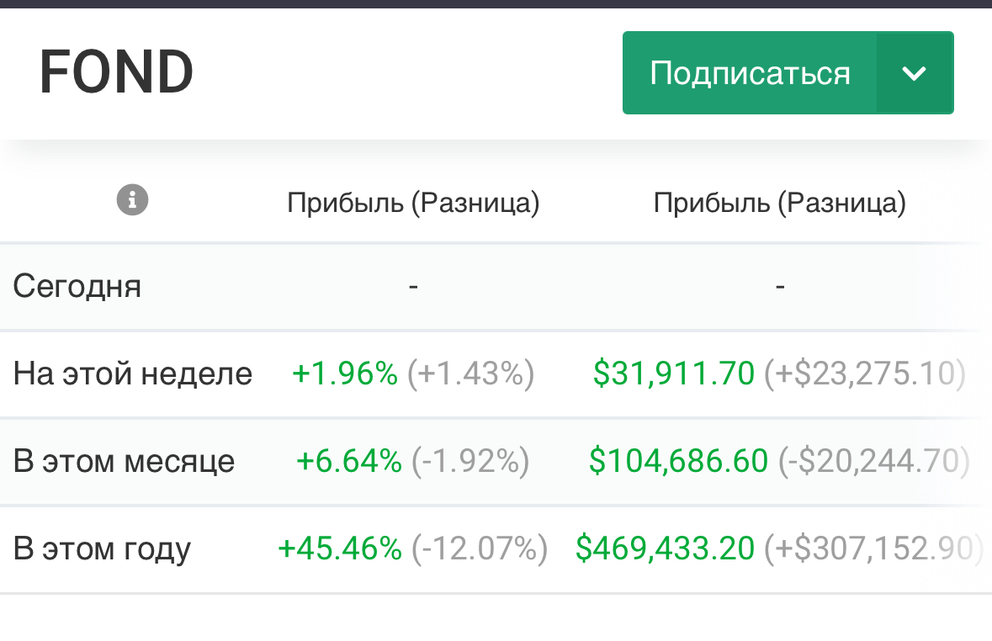This screenshot has height=641, width=992.
Task: Expand the dropdown arrow beside Подписаться
Action: click(914, 73)
